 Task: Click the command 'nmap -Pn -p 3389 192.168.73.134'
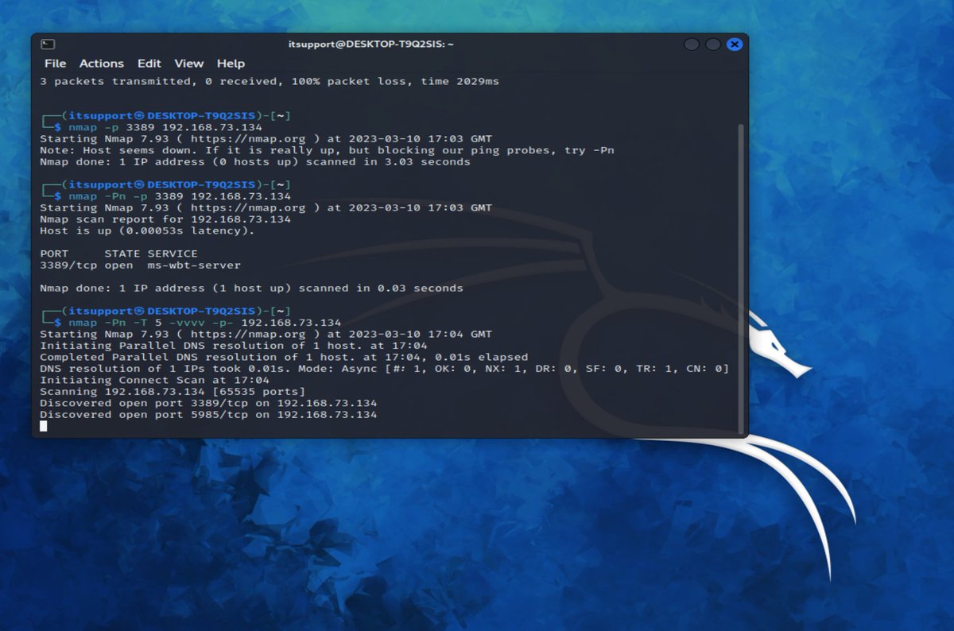180,196
